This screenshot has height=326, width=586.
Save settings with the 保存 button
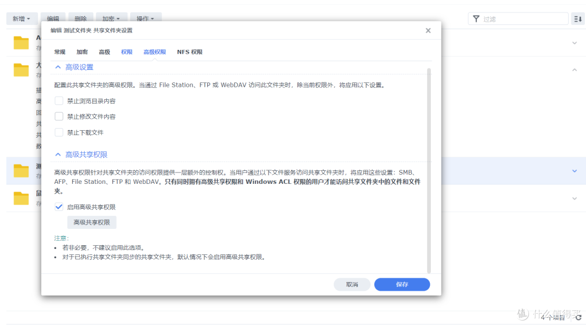click(x=402, y=285)
